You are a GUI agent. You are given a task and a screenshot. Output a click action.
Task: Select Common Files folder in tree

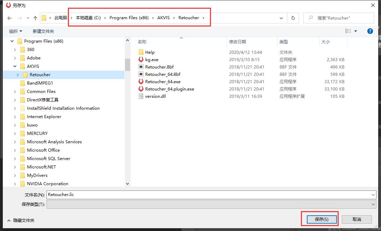point(41,92)
